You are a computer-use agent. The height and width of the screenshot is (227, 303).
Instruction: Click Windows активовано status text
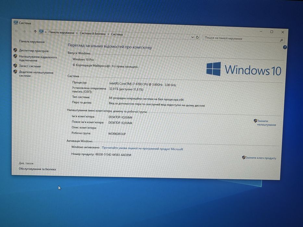85,147
